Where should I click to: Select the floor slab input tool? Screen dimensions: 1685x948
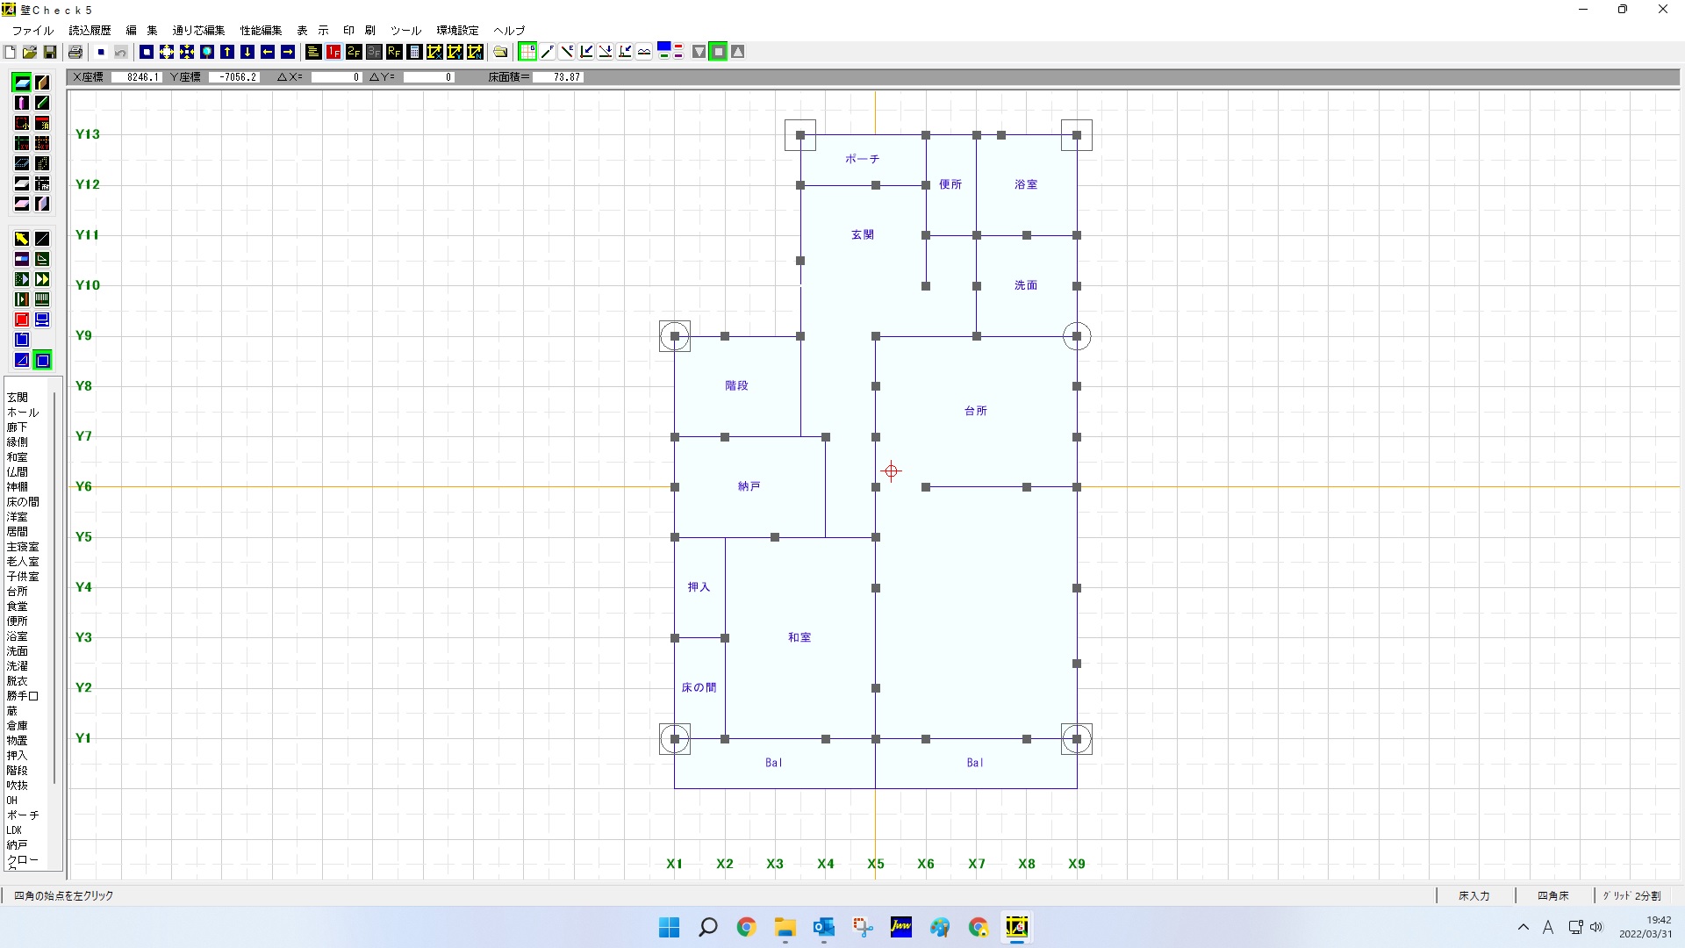(22, 83)
